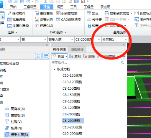151x138 pixels.
Task: Select 柱帽(V) in navigation tree
Action: click(13, 122)
